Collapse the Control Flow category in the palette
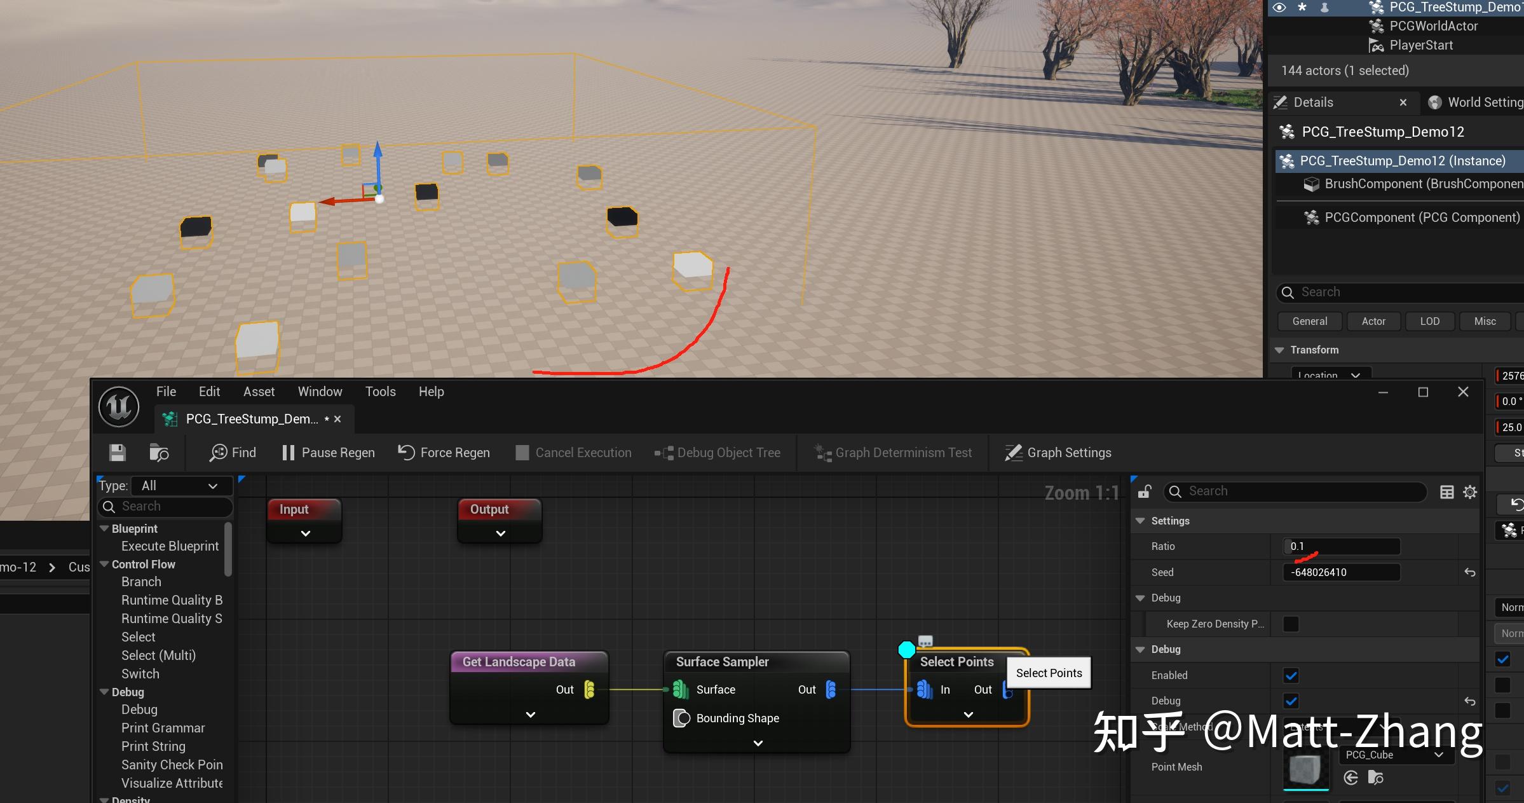Image resolution: width=1524 pixels, height=803 pixels. pyautogui.click(x=105, y=564)
